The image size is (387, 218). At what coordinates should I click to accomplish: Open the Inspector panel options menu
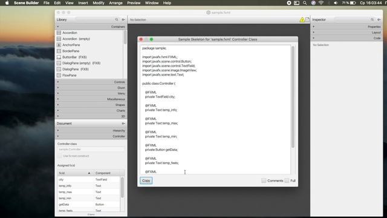point(379,19)
